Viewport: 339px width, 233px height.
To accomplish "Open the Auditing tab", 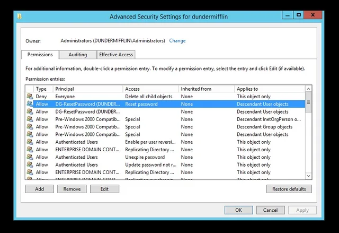I will click(78, 55).
